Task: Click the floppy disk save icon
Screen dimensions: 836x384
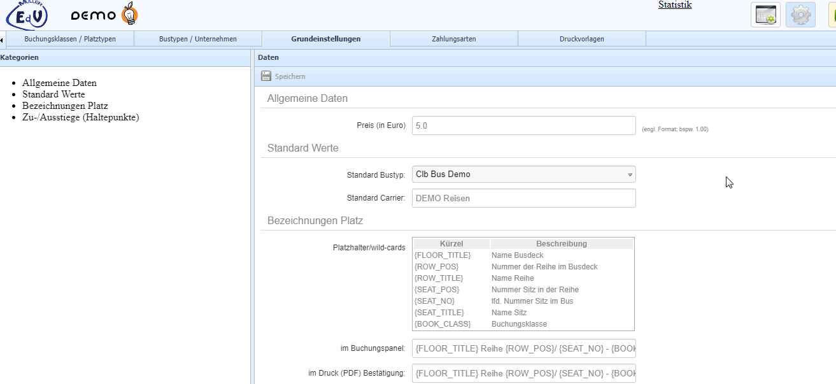Action: (266, 76)
